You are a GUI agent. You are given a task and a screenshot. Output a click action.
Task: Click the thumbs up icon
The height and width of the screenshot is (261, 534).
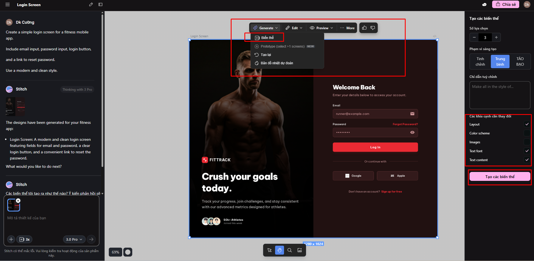pyautogui.click(x=364, y=28)
